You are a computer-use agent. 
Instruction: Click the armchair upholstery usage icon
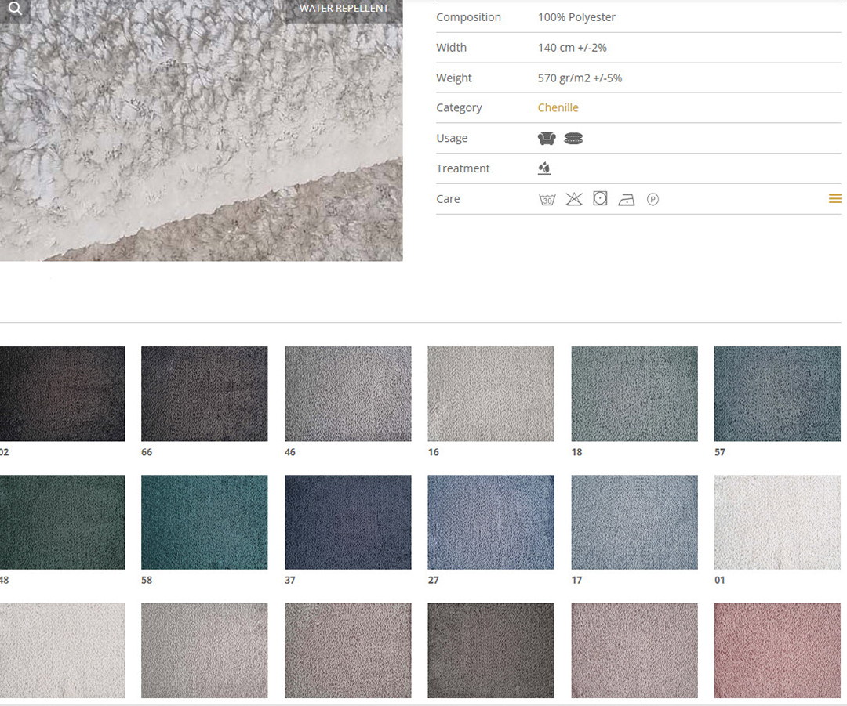tap(547, 139)
